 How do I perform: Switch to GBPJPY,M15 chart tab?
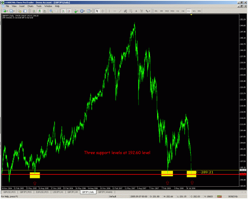tap(25, 192)
